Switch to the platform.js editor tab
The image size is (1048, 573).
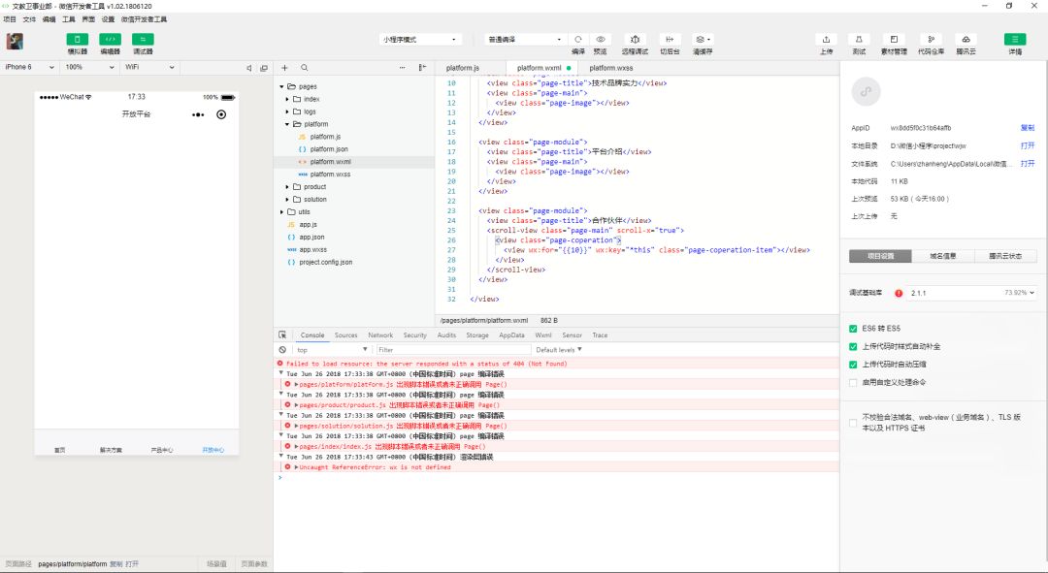[463, 68]
